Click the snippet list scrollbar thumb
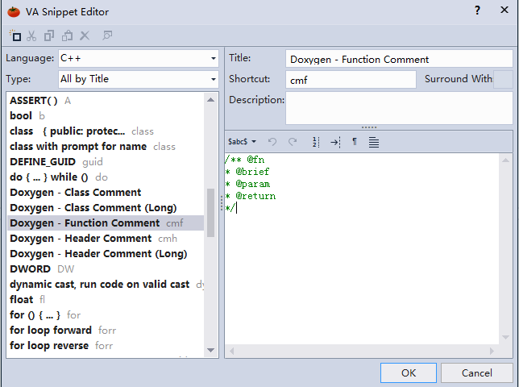 coord(210,213)
